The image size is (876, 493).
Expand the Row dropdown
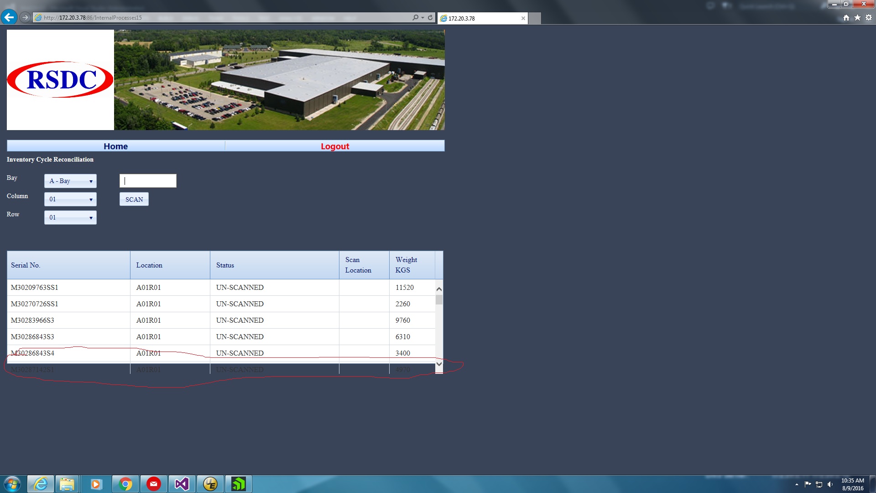point(70,217)
